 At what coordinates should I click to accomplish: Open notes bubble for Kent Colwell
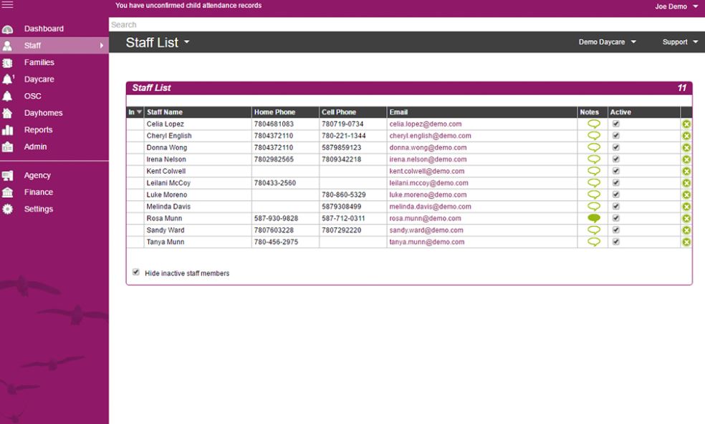(x=594, y=171)
